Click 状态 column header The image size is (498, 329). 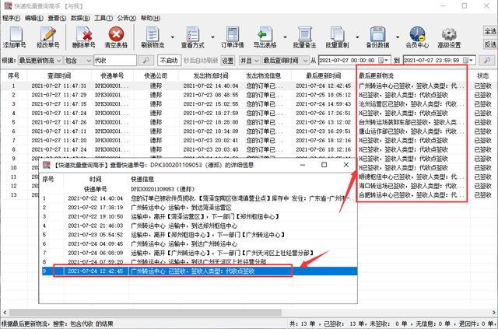pos(482,76)
